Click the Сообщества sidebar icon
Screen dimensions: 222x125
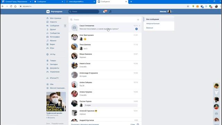[x=48, y=33]
